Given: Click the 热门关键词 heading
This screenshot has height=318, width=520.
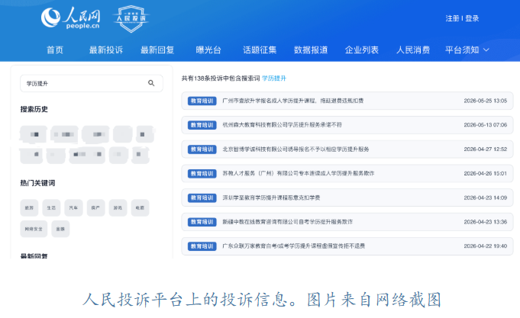Looking at the screenshot, I should [37, 183].
